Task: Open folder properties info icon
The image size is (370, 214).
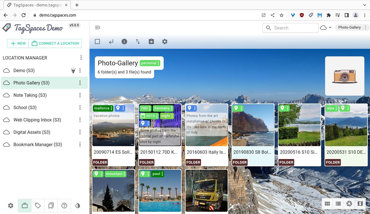Action: pos(124,42)
